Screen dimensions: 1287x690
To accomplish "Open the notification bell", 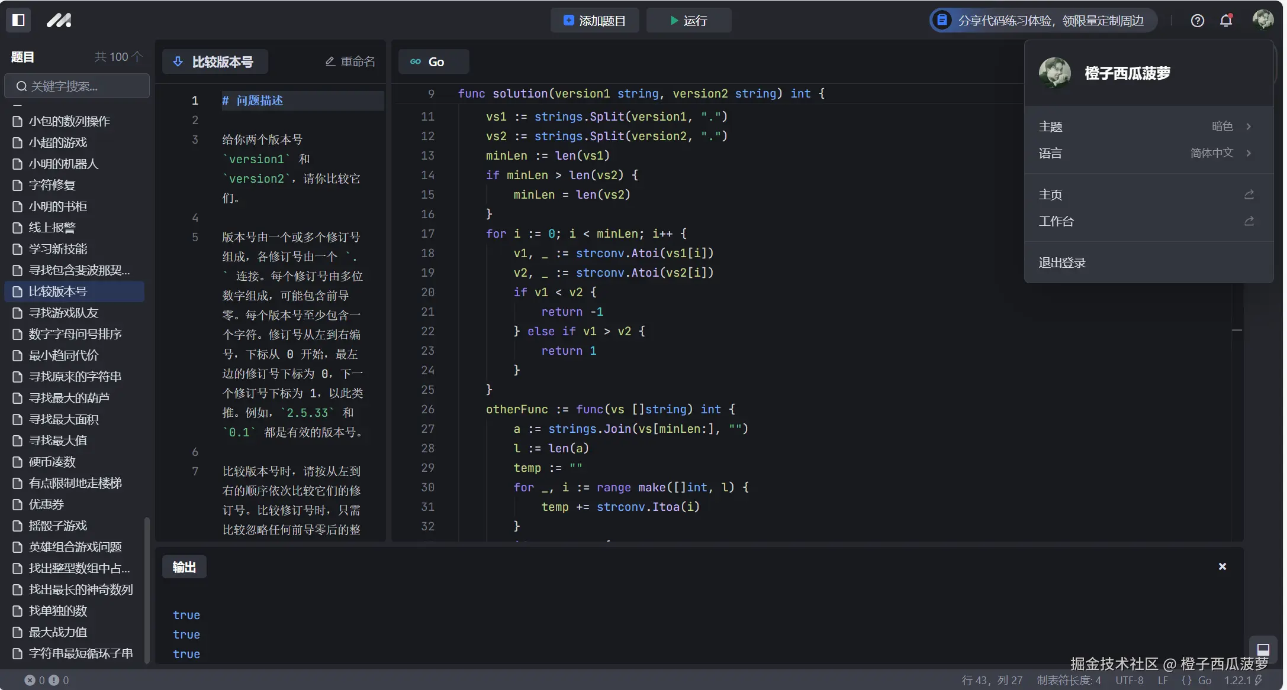I will tap(1226, 21).
